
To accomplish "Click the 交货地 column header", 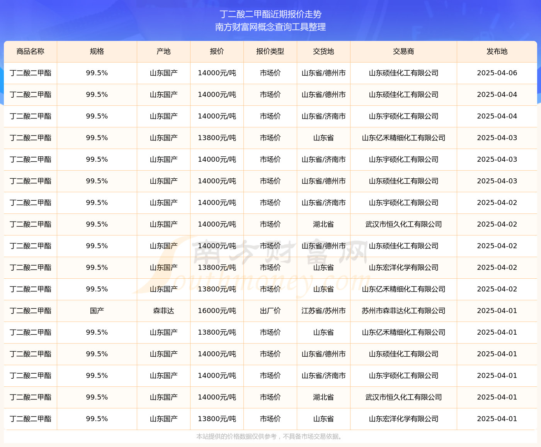I will 323,51.
